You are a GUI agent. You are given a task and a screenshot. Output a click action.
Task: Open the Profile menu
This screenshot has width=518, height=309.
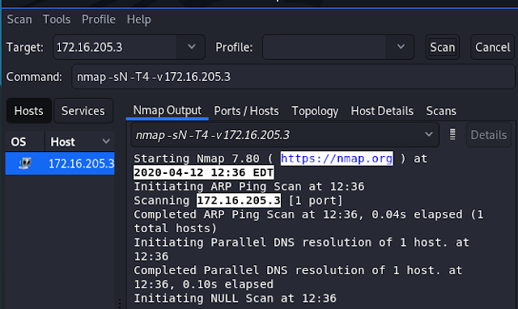click(x=99, y=19)
